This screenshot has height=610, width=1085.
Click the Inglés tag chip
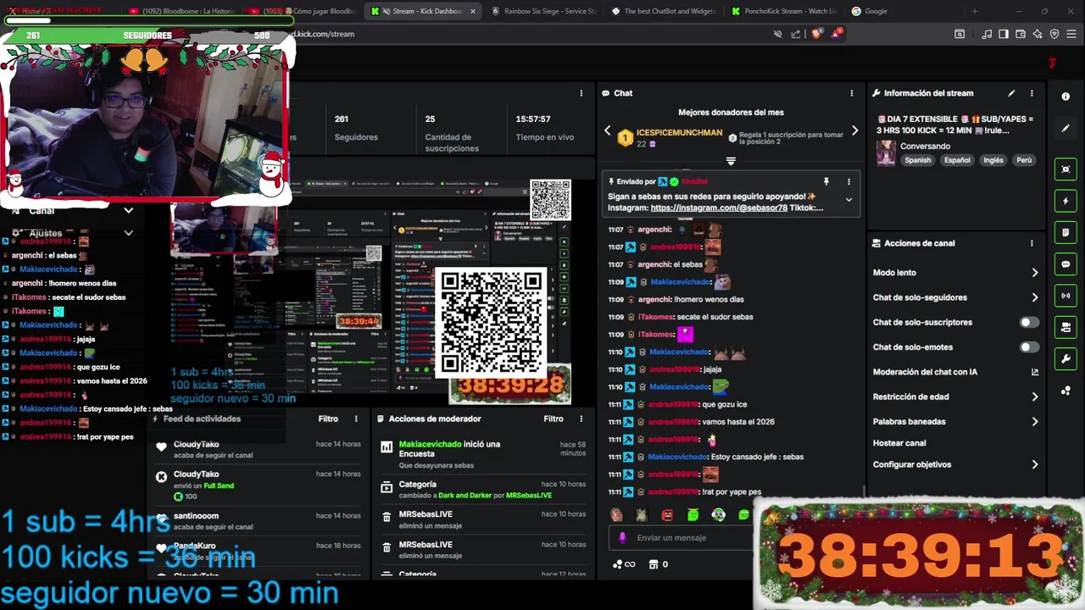point(993,160)
